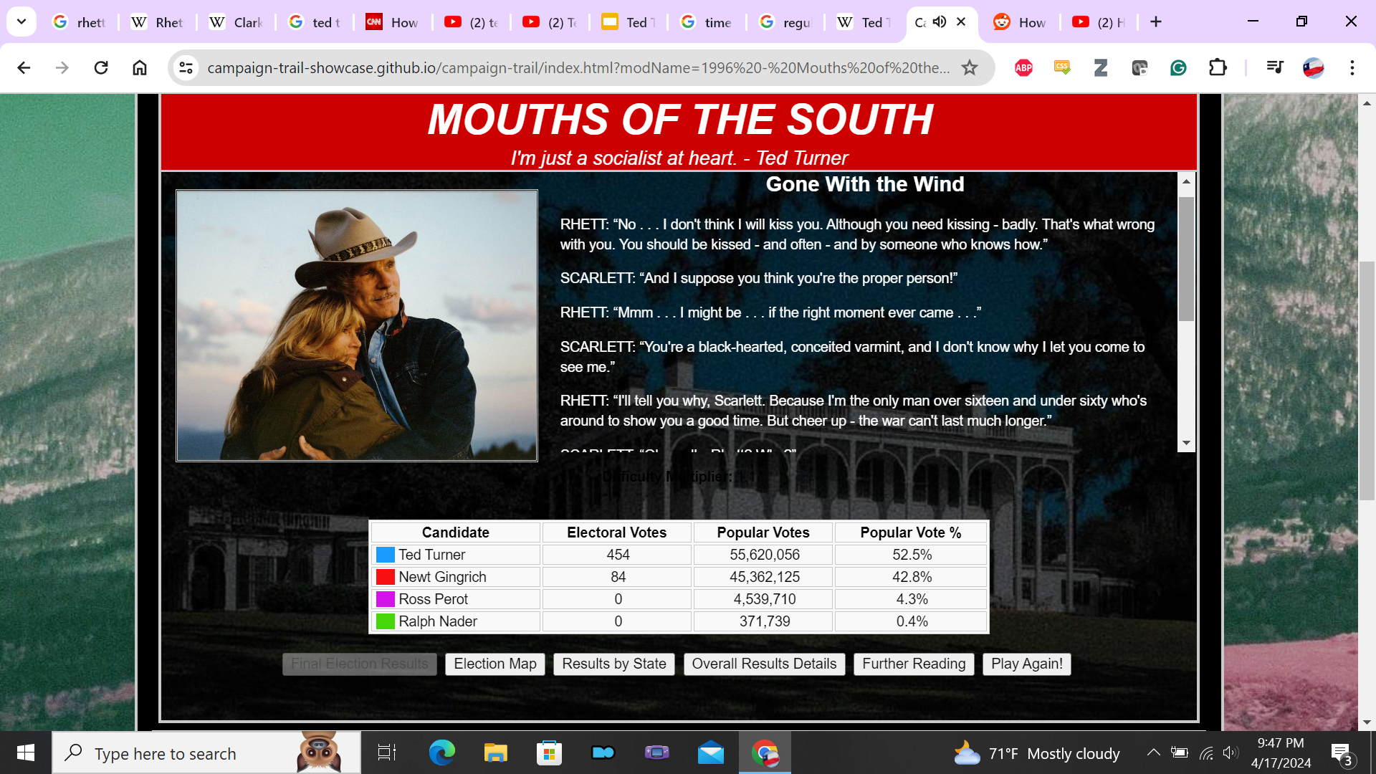Image resolution: width=1376 pixels, height=774 pixels.
Task: Click Newt Gingrich's 45,362,125 popular votes
Action: click(764, 577)
